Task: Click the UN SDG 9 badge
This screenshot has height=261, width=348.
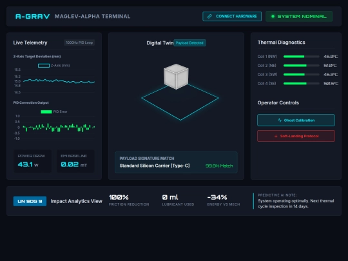Action: click(x=30, y=201)
